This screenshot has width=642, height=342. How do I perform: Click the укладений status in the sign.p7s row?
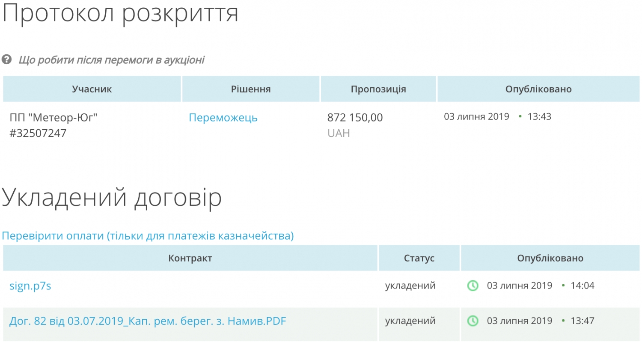(410, 285)
